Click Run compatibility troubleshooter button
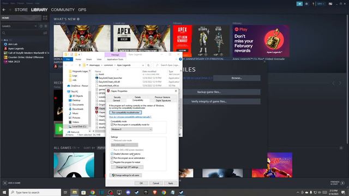Viewport: 349px width, 196px height. 125,113
